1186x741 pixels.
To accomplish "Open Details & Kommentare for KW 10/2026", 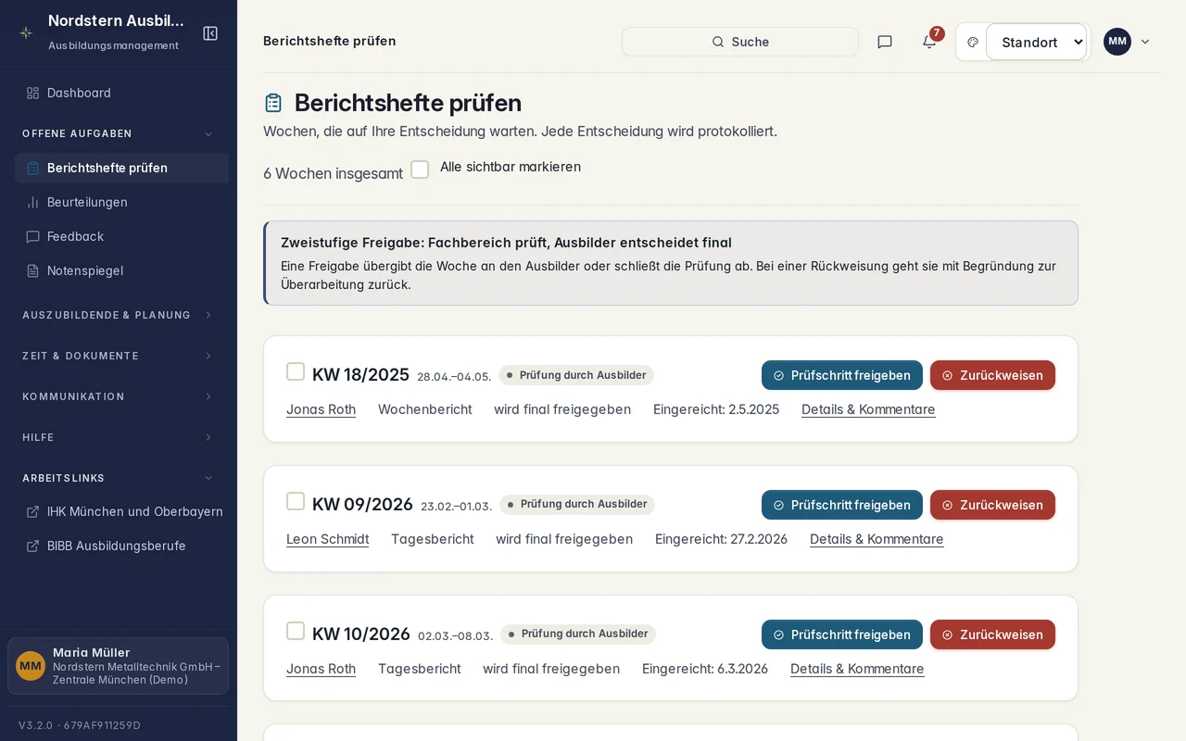I will click(x=857, y=669).
